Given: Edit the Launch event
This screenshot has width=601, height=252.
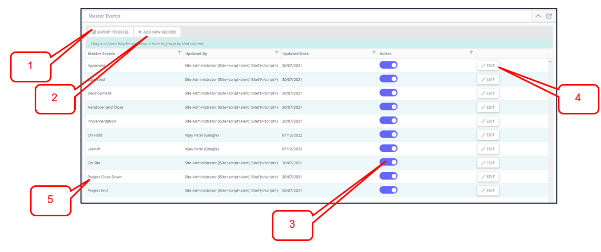Looking at the screenshot, I should tap(488, 149).
